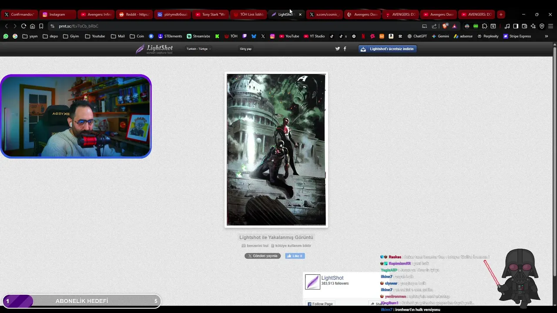Screen dimensions: 557x313
Task: Toggle the browser sidebar panel icon
Action: (x=516, y=26)
